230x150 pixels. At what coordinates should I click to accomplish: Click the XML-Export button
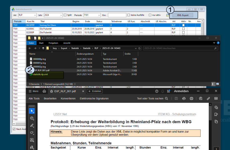click(x=183, y=15)
